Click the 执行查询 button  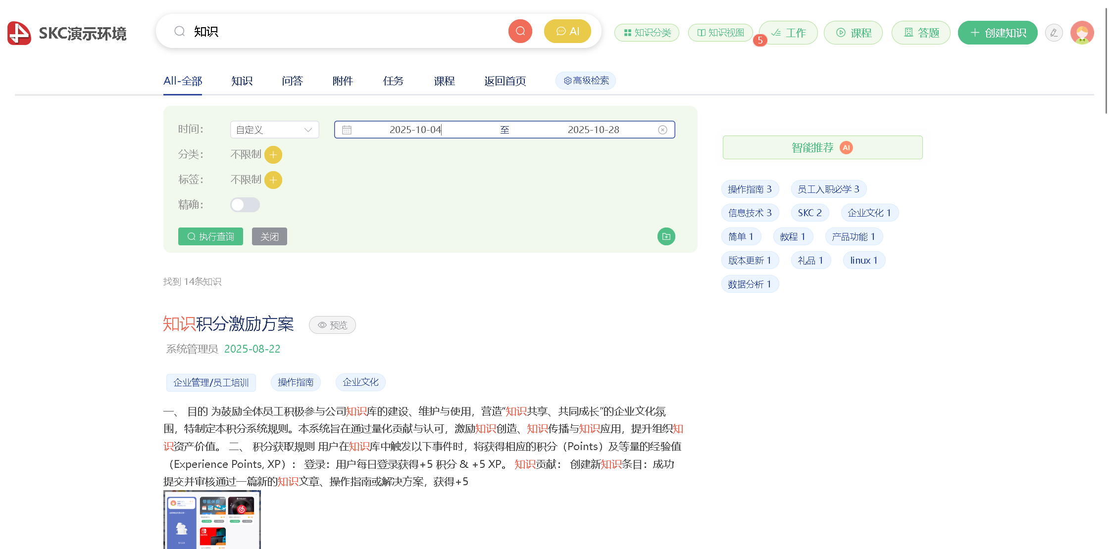(x=210, y=236)
